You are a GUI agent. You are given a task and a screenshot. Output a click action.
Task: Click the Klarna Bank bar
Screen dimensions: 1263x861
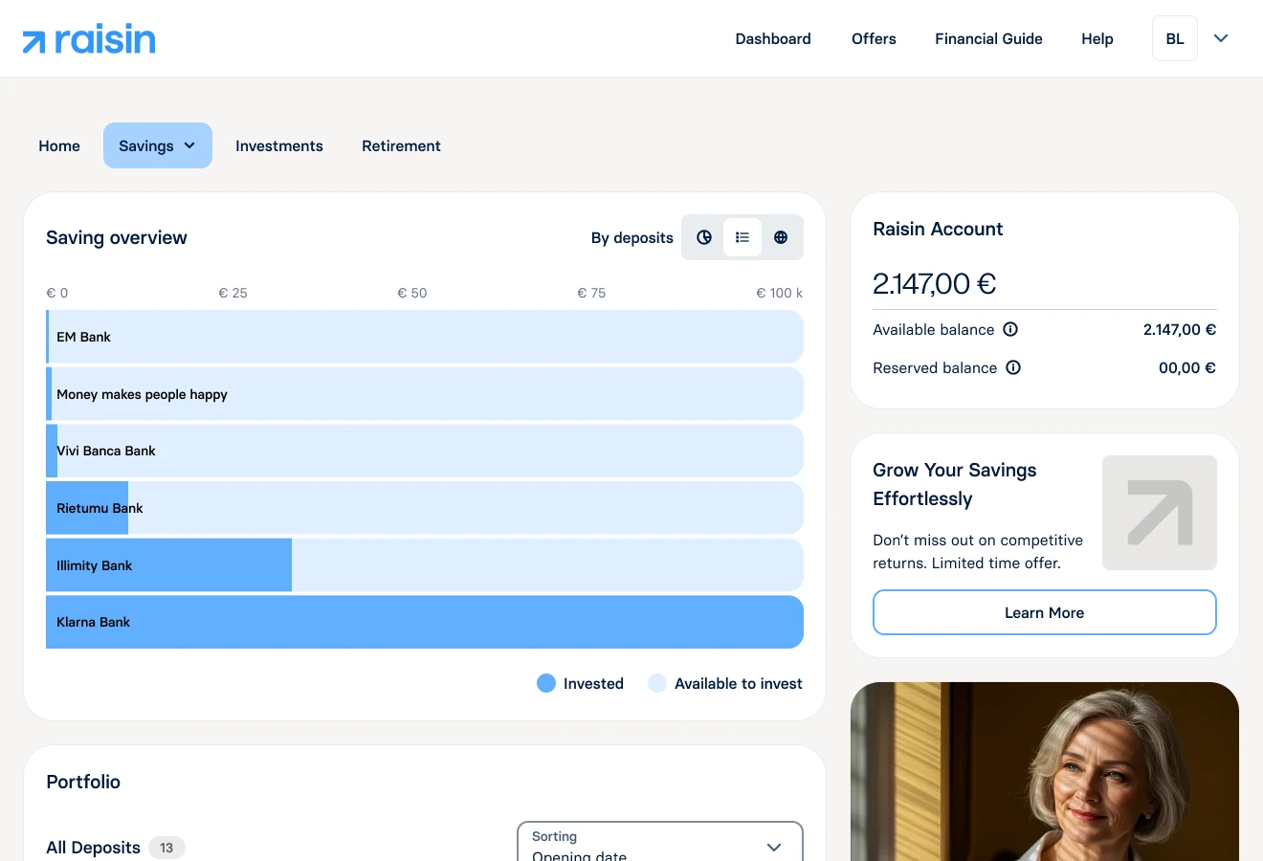(x=425, y=622)
